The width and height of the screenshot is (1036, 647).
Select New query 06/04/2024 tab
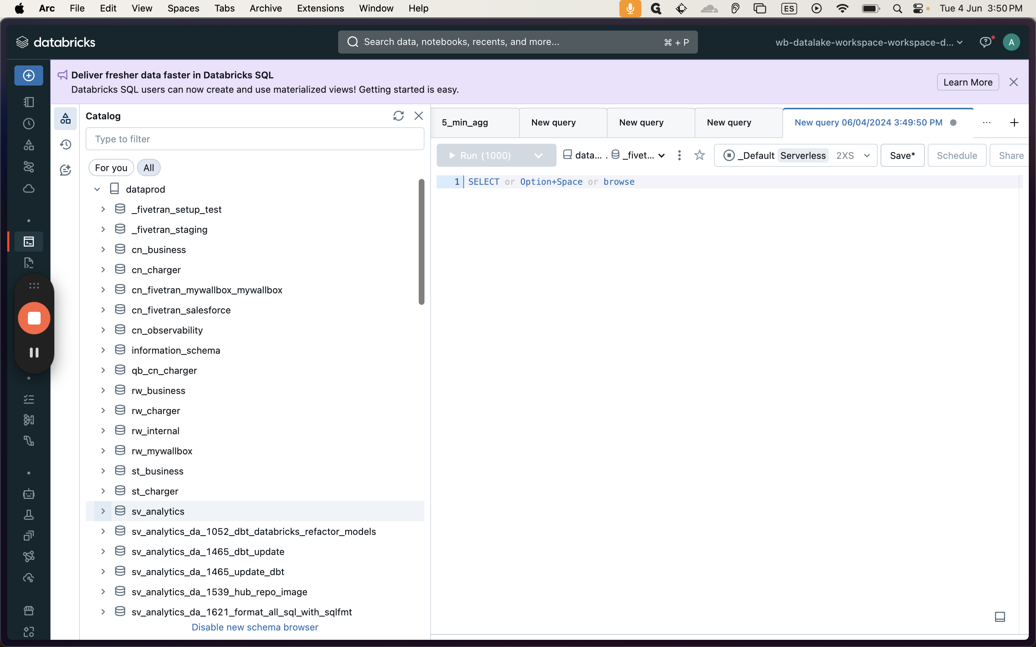878,123
